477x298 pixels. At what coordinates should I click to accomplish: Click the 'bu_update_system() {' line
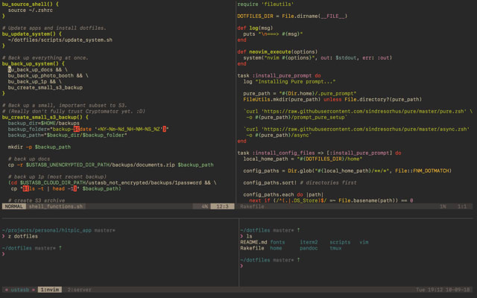[x=32, y=34]
